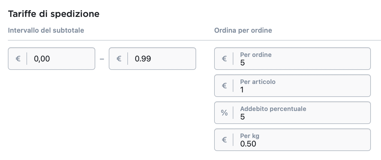Image resolution: width=381 pixels, height=160 pixels.
Task: Click the Intervallo del subtotale column header
Action: (46, 30)
